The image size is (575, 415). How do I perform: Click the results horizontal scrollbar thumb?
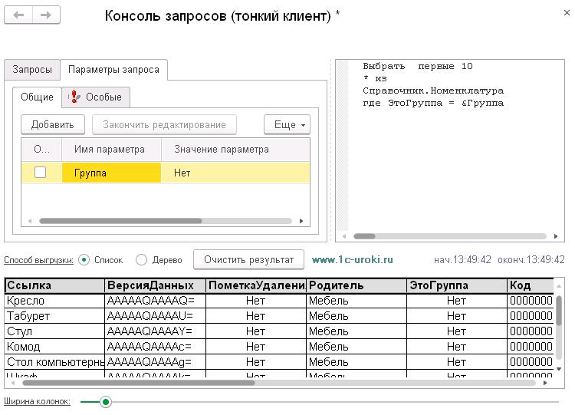[139, 383]
